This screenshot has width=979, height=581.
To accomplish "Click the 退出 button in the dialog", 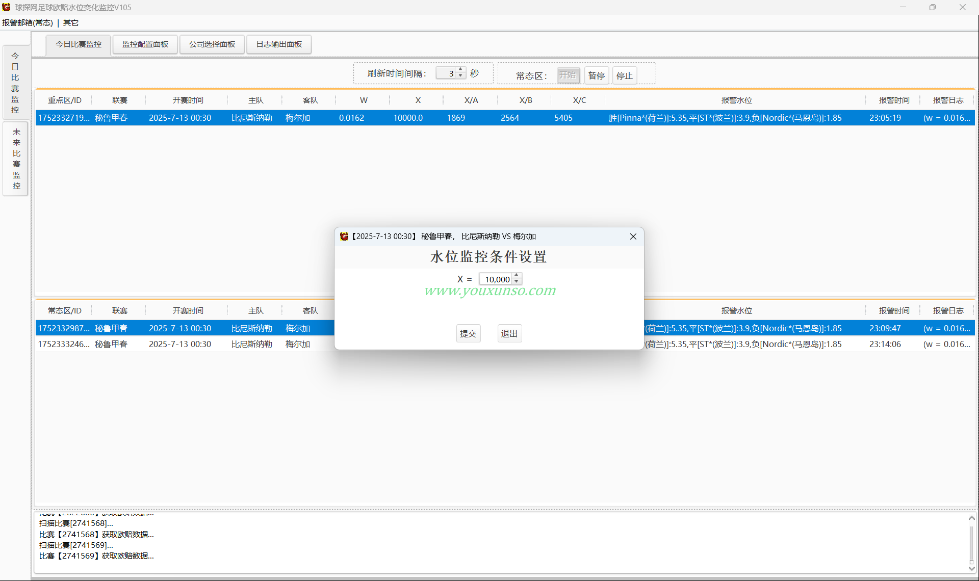I will (x=509, y=333).
